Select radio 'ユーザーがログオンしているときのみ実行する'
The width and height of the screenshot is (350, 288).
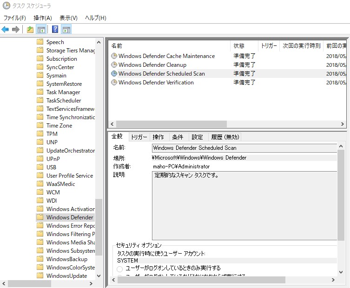tap(120, 269)
